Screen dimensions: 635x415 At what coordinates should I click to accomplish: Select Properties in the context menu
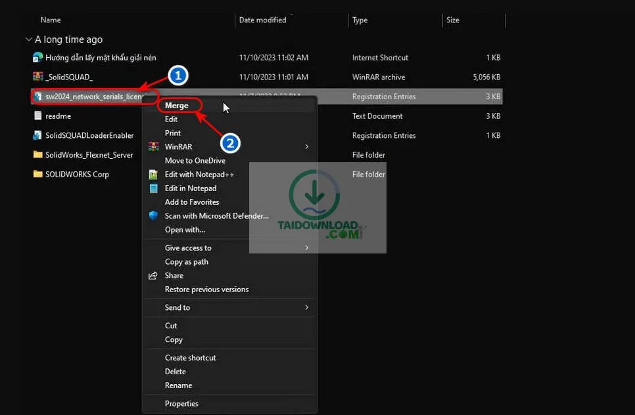(181, 404)
